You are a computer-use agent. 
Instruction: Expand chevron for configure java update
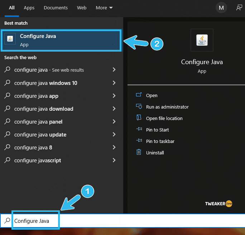point(114,134)
